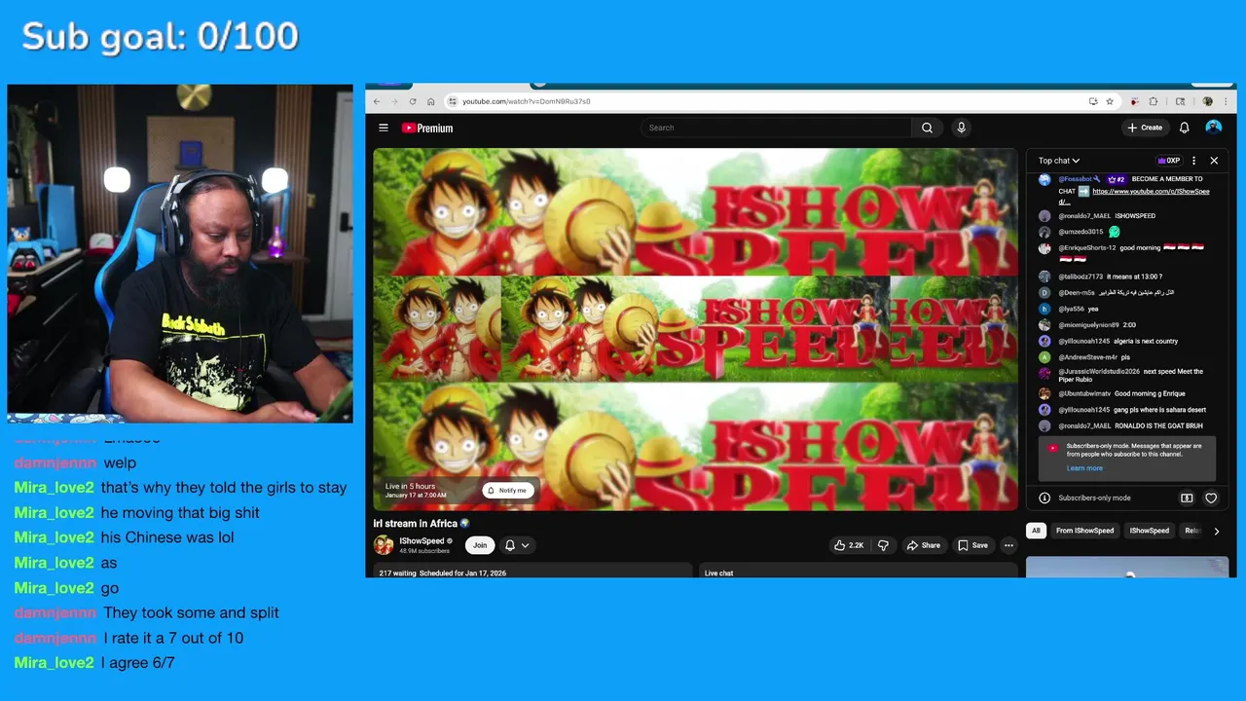Open more video actions ellipsis
1246x701 pixels.
pos(1008,545)
